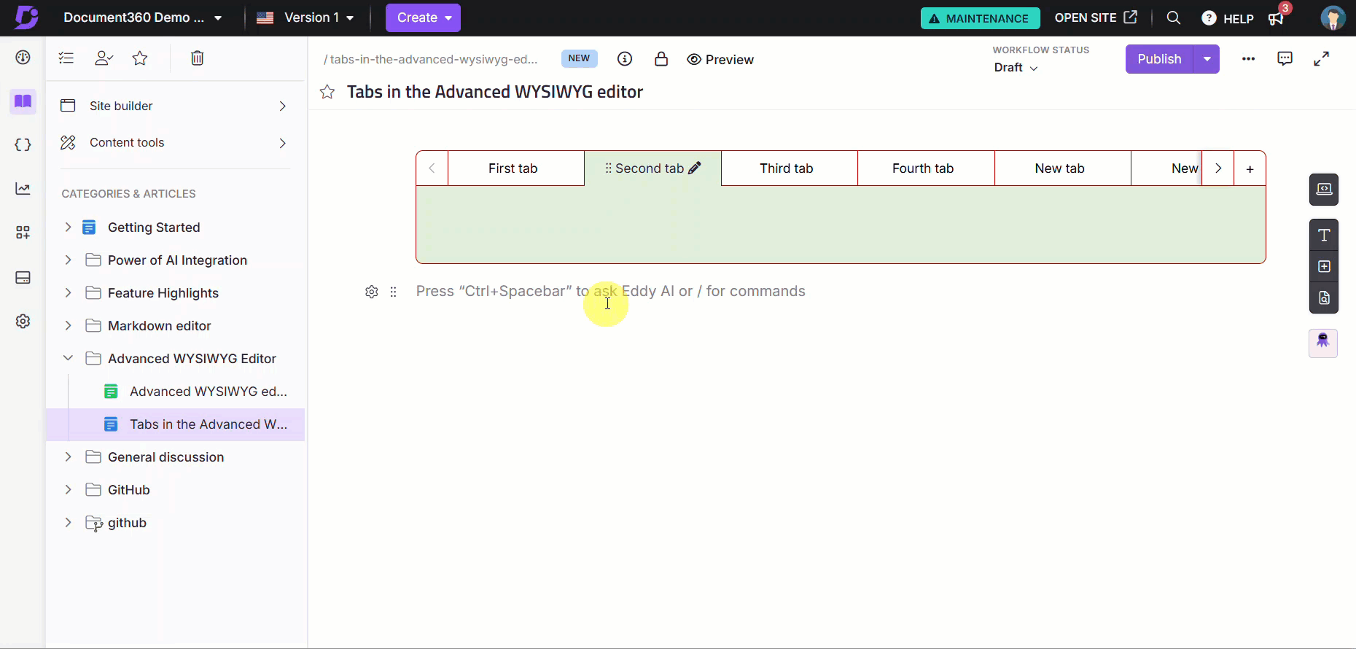Select the First tab
The height and width of the screenshot is (649, 1356).
click(516, 168)
